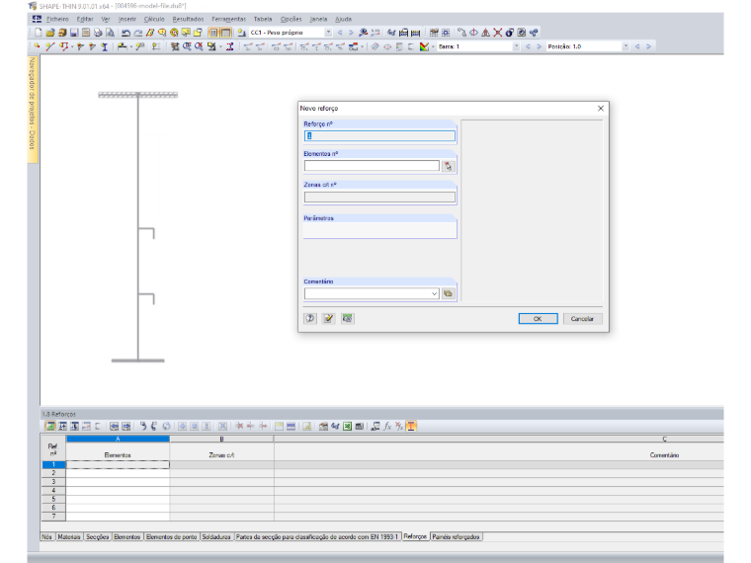Switch to the Soldaduras tab

point(216,536)
